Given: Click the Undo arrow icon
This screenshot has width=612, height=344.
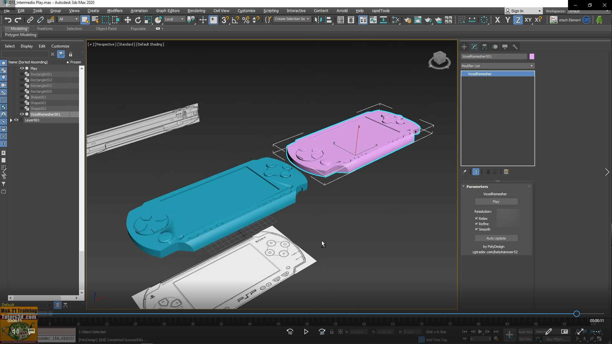Looking at the screenshot, I should pyautogui.click(x=8, y=20).
